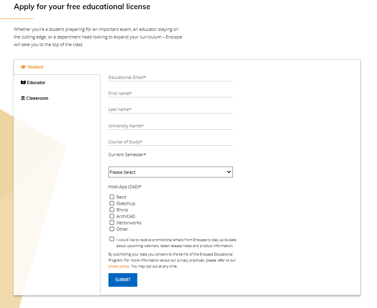The width and height of the screenshot is (377, 308).
Task: Click the Course of Study field
Action: [x=170, y=142]
